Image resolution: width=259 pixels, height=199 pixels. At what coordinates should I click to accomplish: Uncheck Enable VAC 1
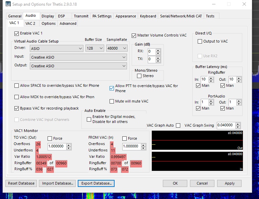click(17, 34)
